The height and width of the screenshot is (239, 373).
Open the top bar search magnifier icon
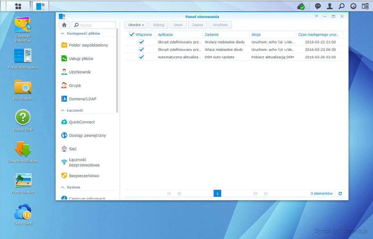click(342, 6)
